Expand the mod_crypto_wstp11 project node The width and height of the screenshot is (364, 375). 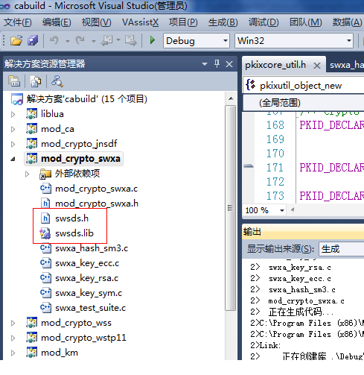13,338
